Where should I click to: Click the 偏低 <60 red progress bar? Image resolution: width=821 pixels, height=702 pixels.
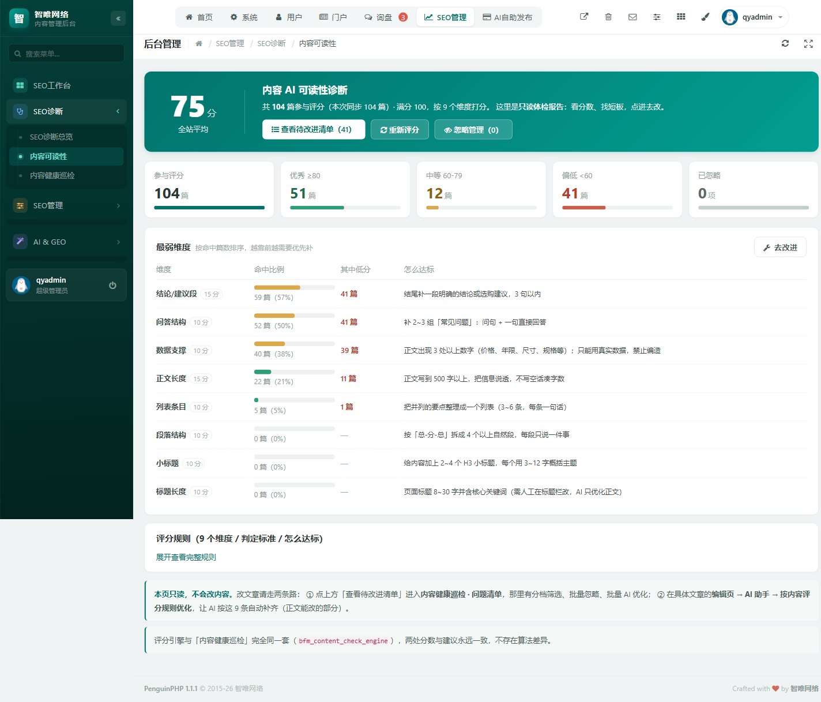tap(617, 208)
